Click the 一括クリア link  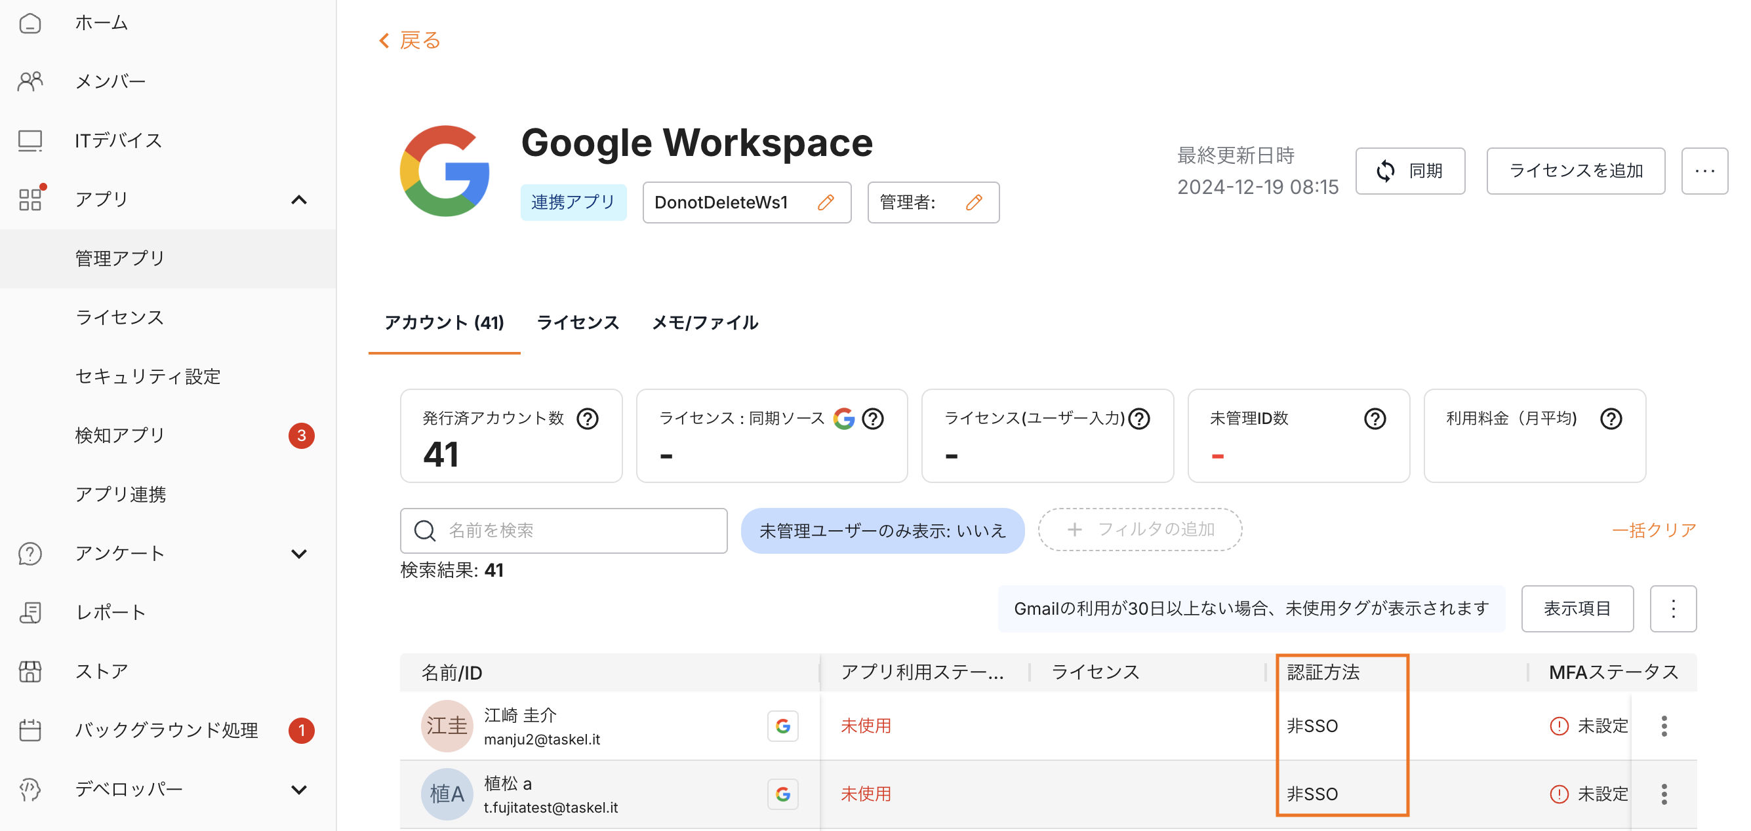pyautogui.click(x=1653, y=530)
